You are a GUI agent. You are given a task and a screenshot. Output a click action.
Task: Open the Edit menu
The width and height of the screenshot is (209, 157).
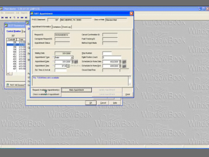pos(18,13)
